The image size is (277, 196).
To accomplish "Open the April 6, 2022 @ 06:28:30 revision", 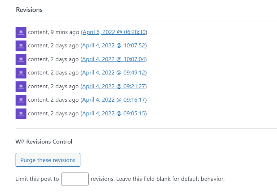I will 114,32.
